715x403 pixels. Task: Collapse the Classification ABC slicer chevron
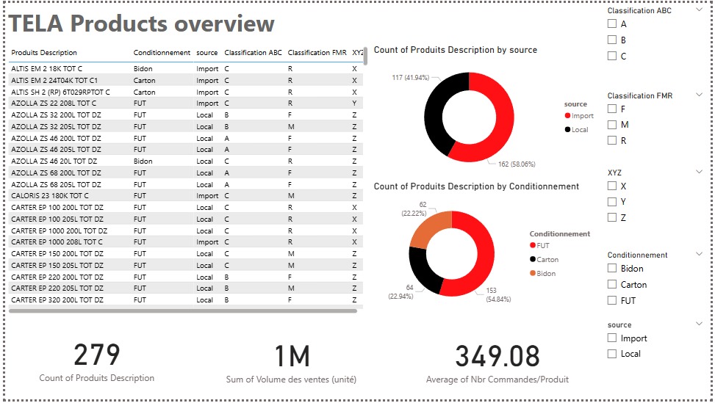[699, 11]
